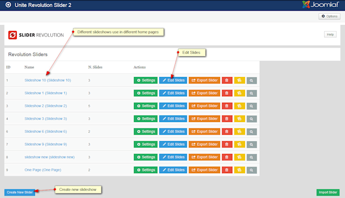Screen dimensions: 345x198
Task: Duplicate the Slideshow 3 slider
Action: click(x=239, y=119)
